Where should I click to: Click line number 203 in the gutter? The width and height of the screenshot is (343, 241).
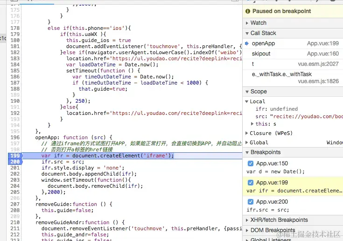pyautogui.click(x=15, y=180)
